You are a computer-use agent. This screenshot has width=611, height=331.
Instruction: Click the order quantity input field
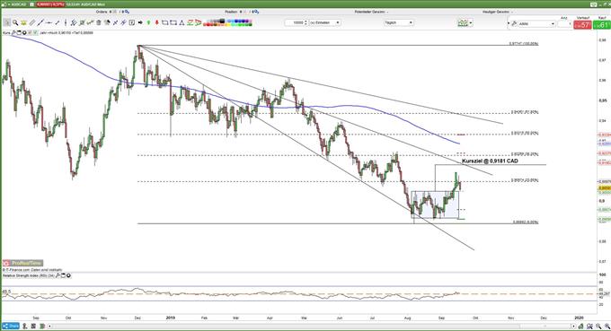click(297, 23)
